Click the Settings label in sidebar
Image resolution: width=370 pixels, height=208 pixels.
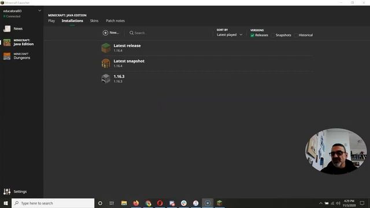20,191
